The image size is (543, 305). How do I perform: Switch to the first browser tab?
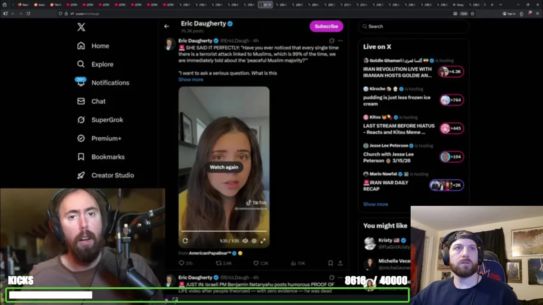point(23,5)
